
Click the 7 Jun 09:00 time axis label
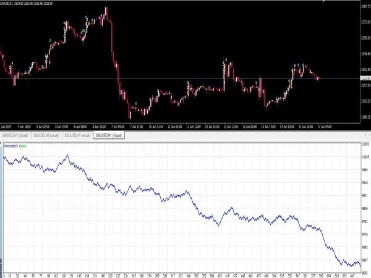click(x=117, y=127)
